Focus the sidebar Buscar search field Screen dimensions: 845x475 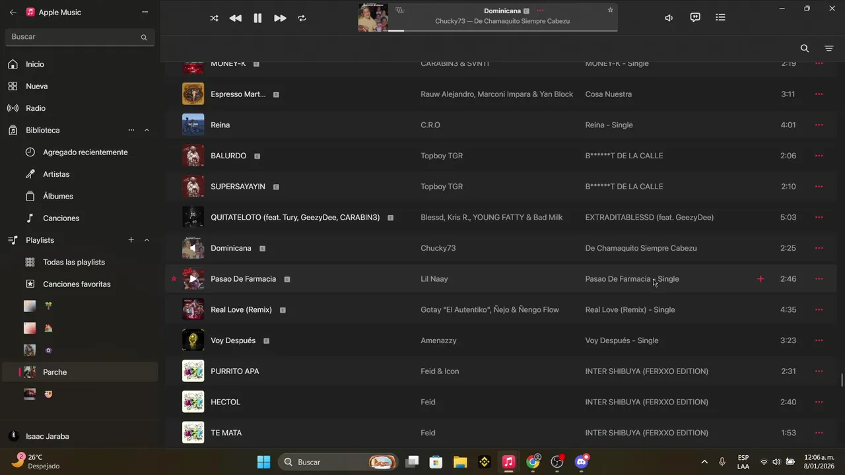(79, 37)
